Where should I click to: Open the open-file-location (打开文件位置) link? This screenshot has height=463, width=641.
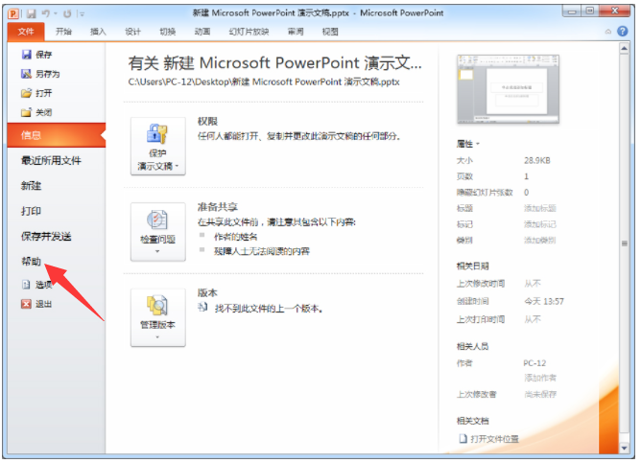click(494, 439)
